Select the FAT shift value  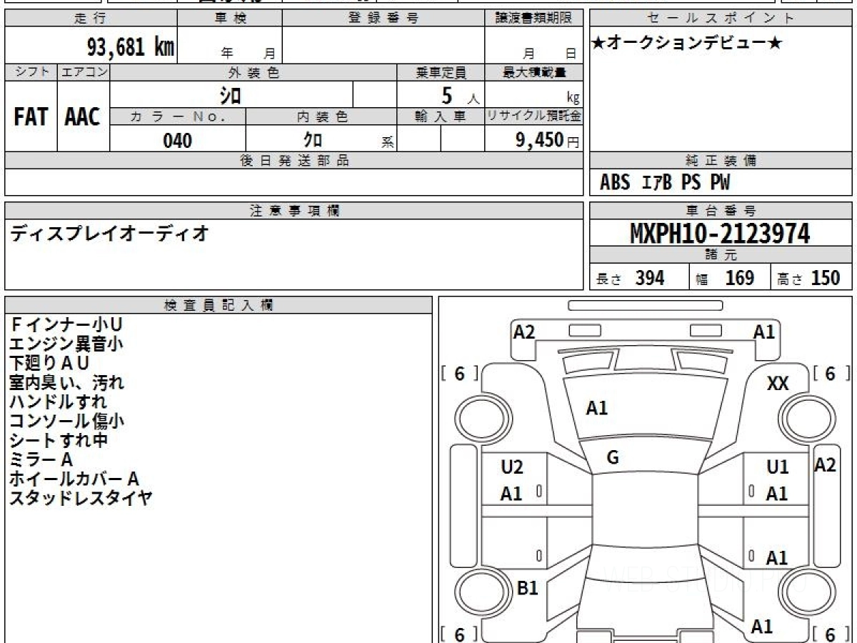click(x=31, y=117)
